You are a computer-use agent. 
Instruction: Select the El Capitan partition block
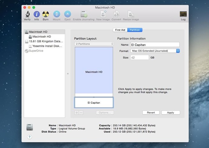(94, 103)
